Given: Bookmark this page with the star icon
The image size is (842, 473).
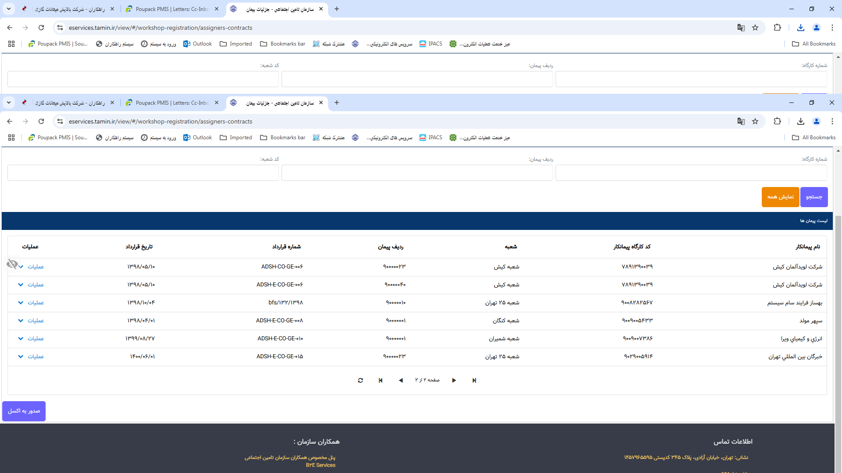Looking at the screenshot, I should pos(755,121).
